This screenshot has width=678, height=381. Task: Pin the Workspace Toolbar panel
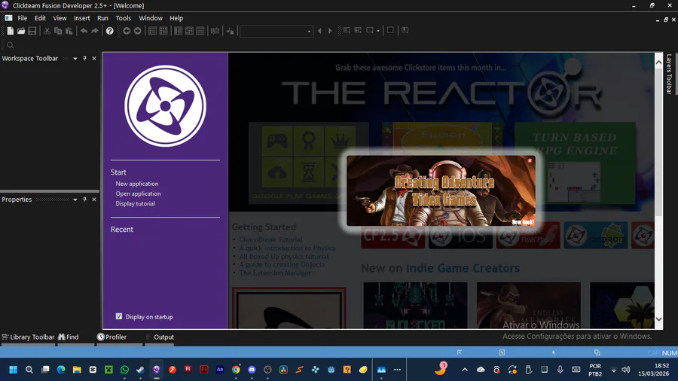(84, 58)
